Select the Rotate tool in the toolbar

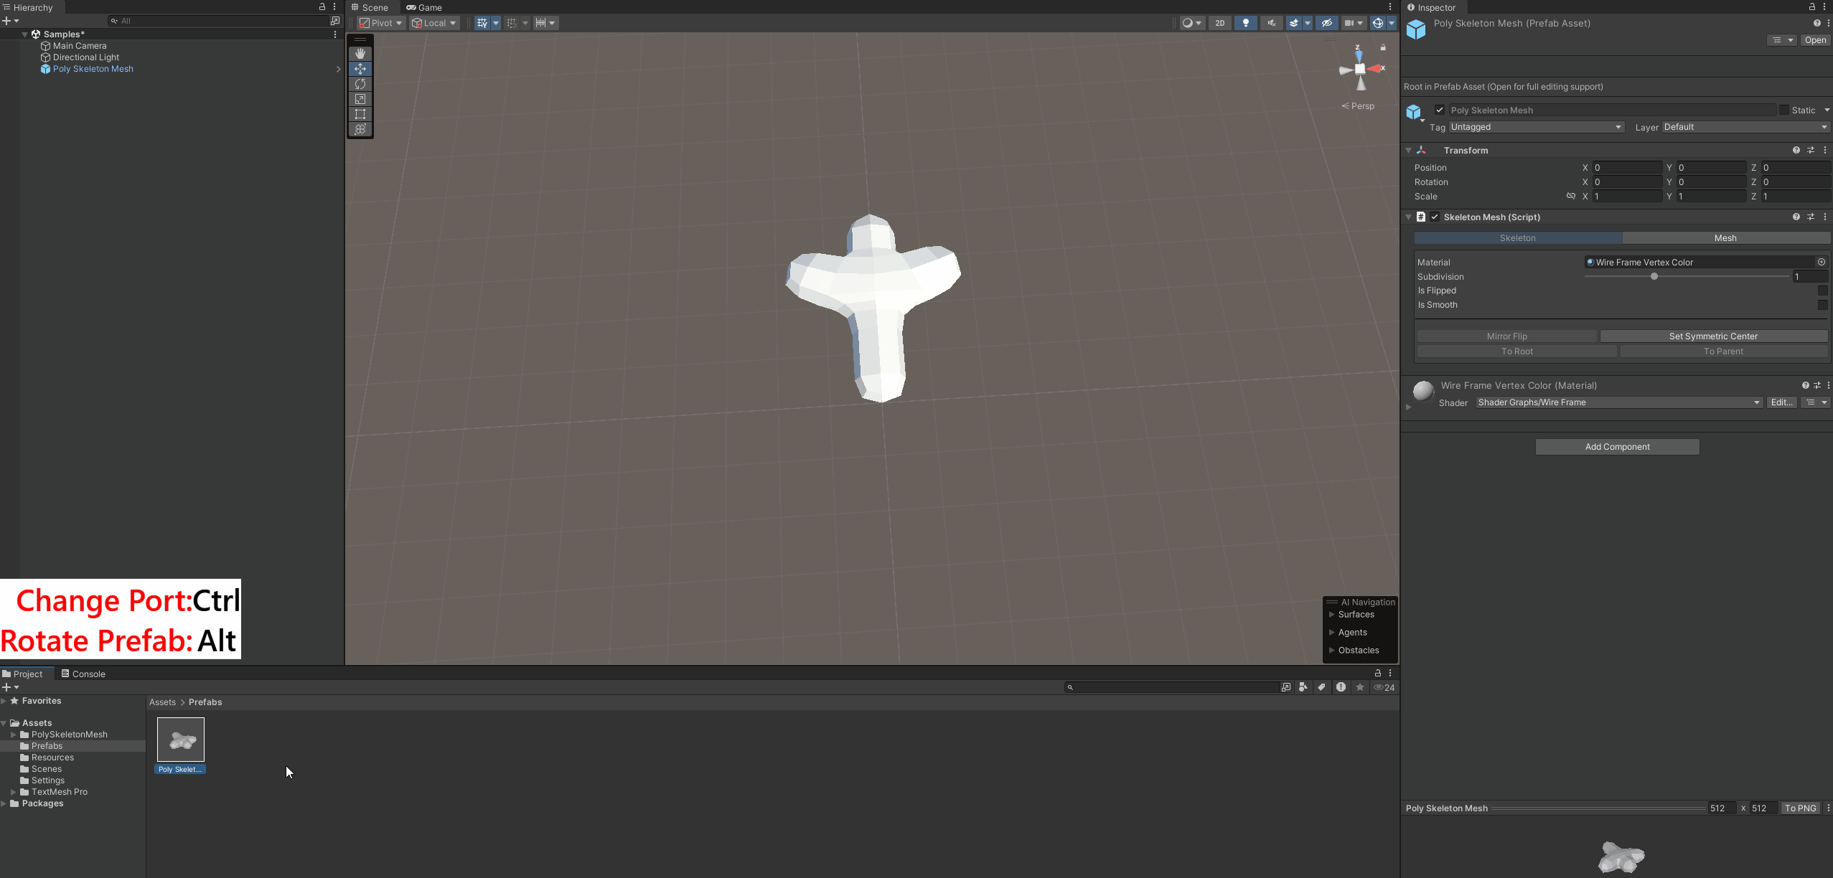point(360,84)
